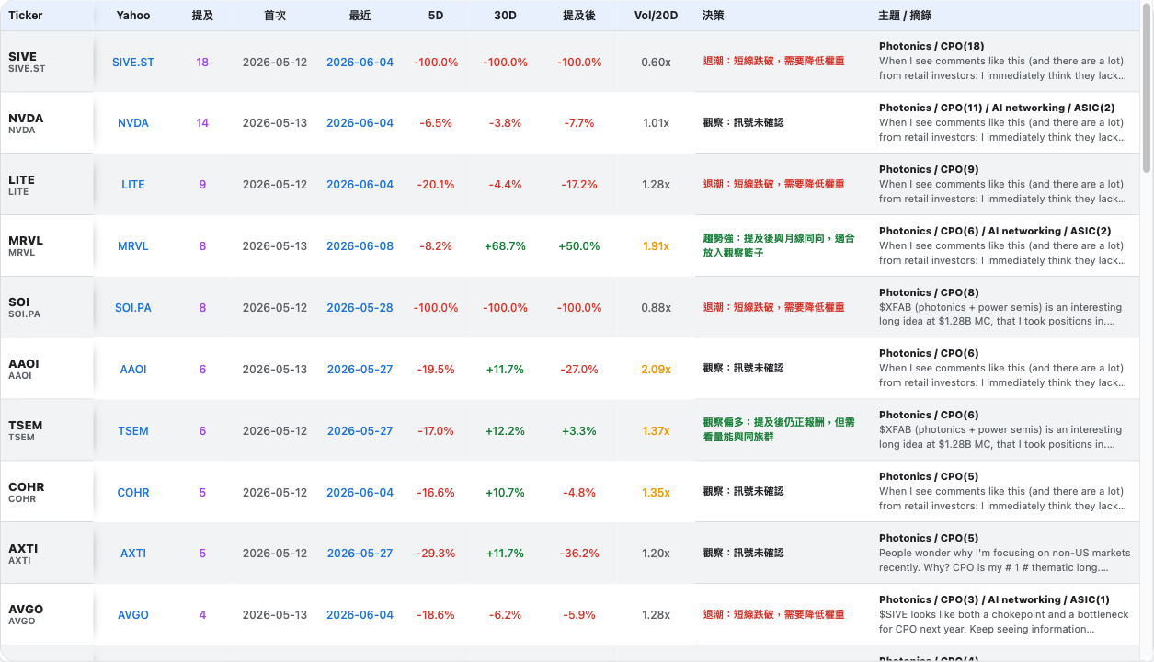Click the Yahoo column header

[133, 16]
